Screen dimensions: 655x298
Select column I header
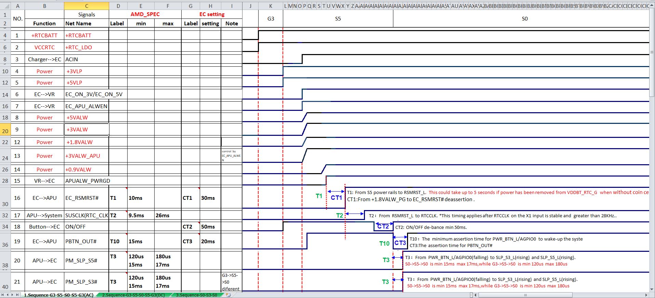click(232, 6)
